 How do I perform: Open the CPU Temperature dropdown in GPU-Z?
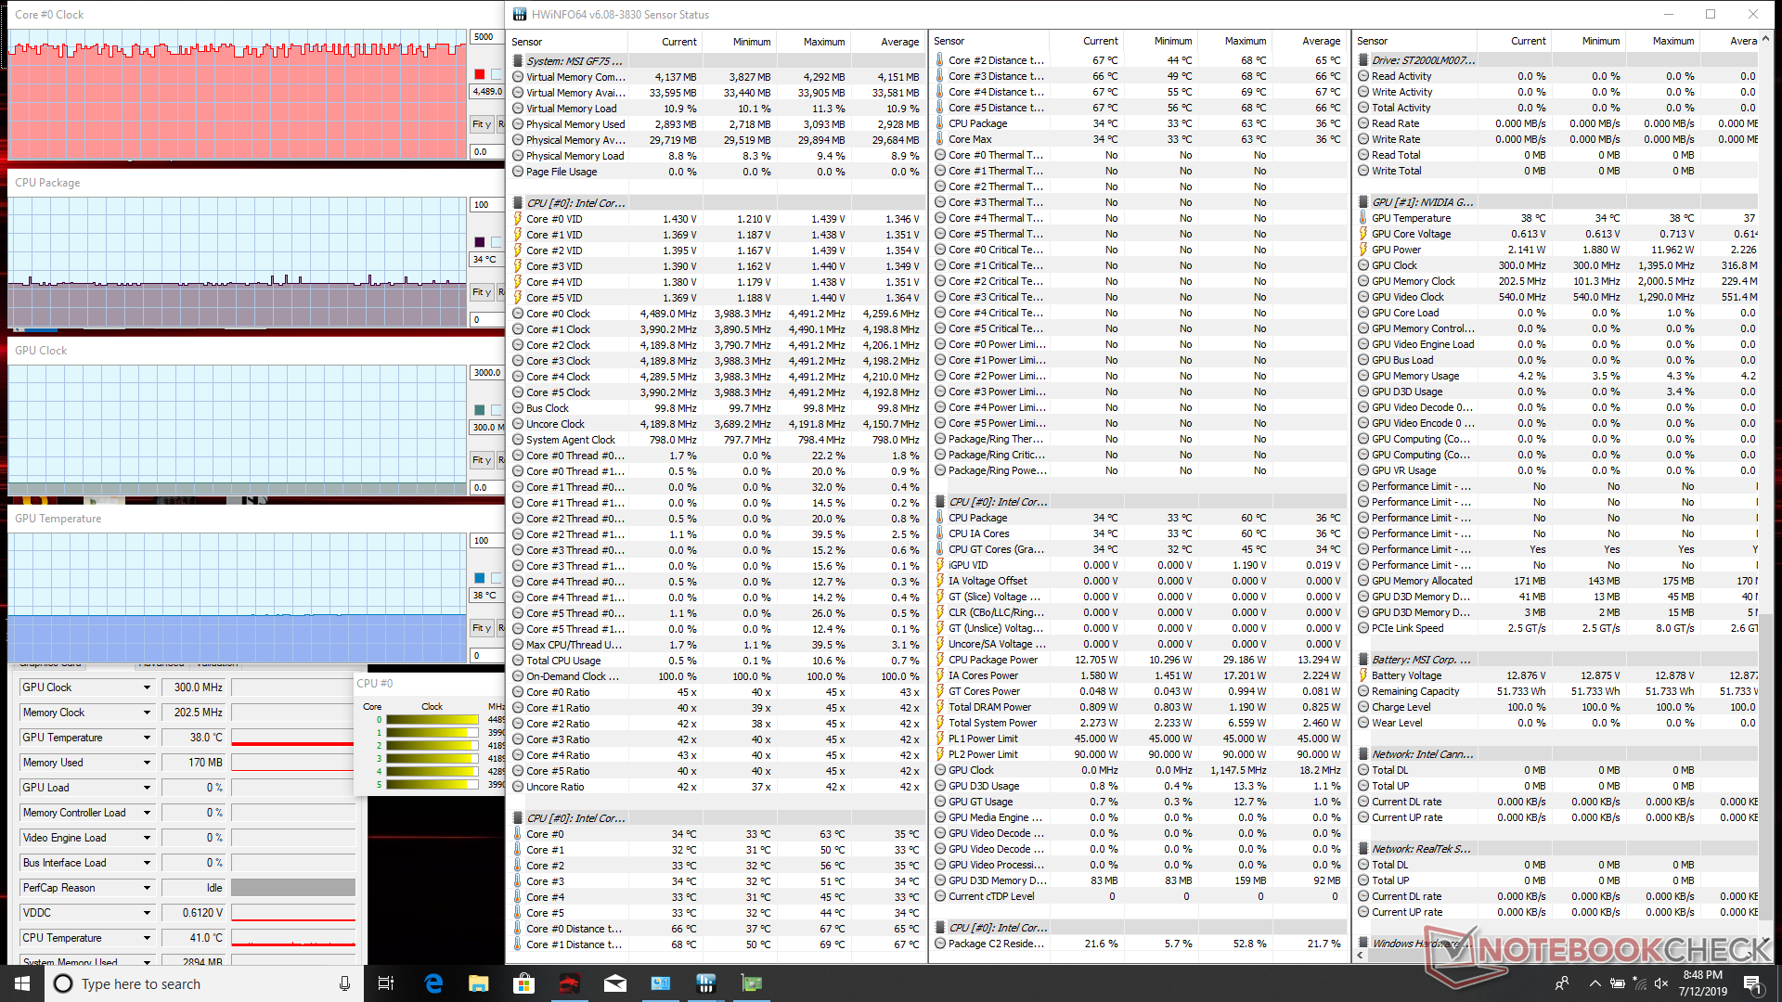(147, 938)
